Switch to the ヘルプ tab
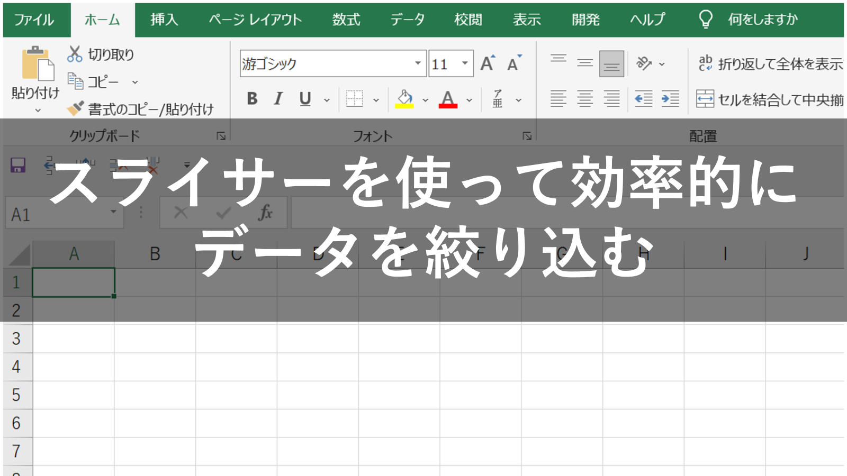Screen dimensions: 847x476 647,20
